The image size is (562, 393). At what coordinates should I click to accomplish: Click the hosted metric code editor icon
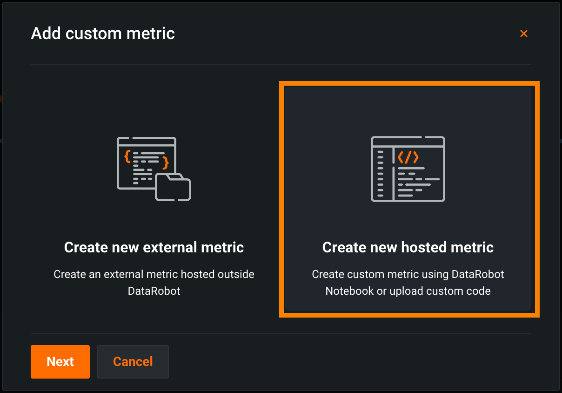coord(408,169)
